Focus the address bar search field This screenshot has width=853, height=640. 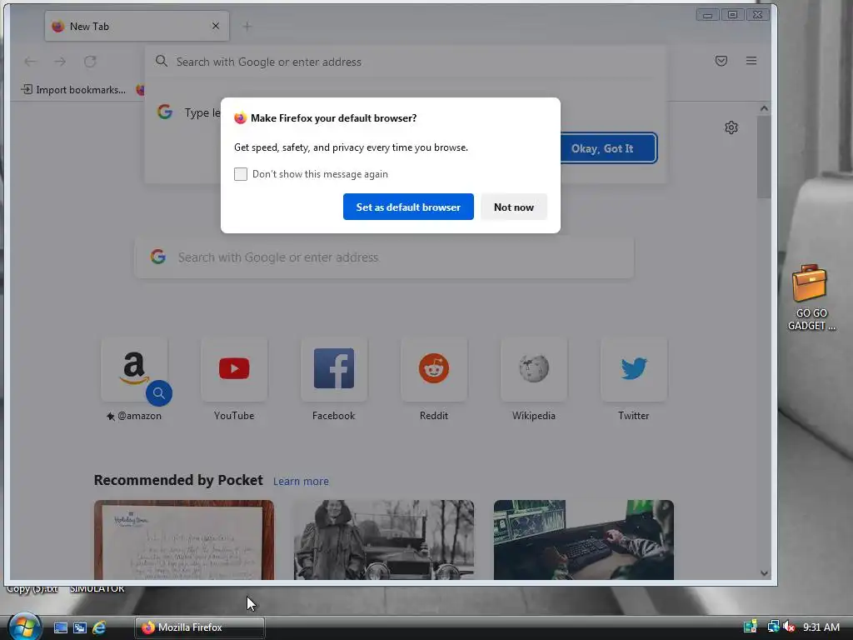point(406,62)
